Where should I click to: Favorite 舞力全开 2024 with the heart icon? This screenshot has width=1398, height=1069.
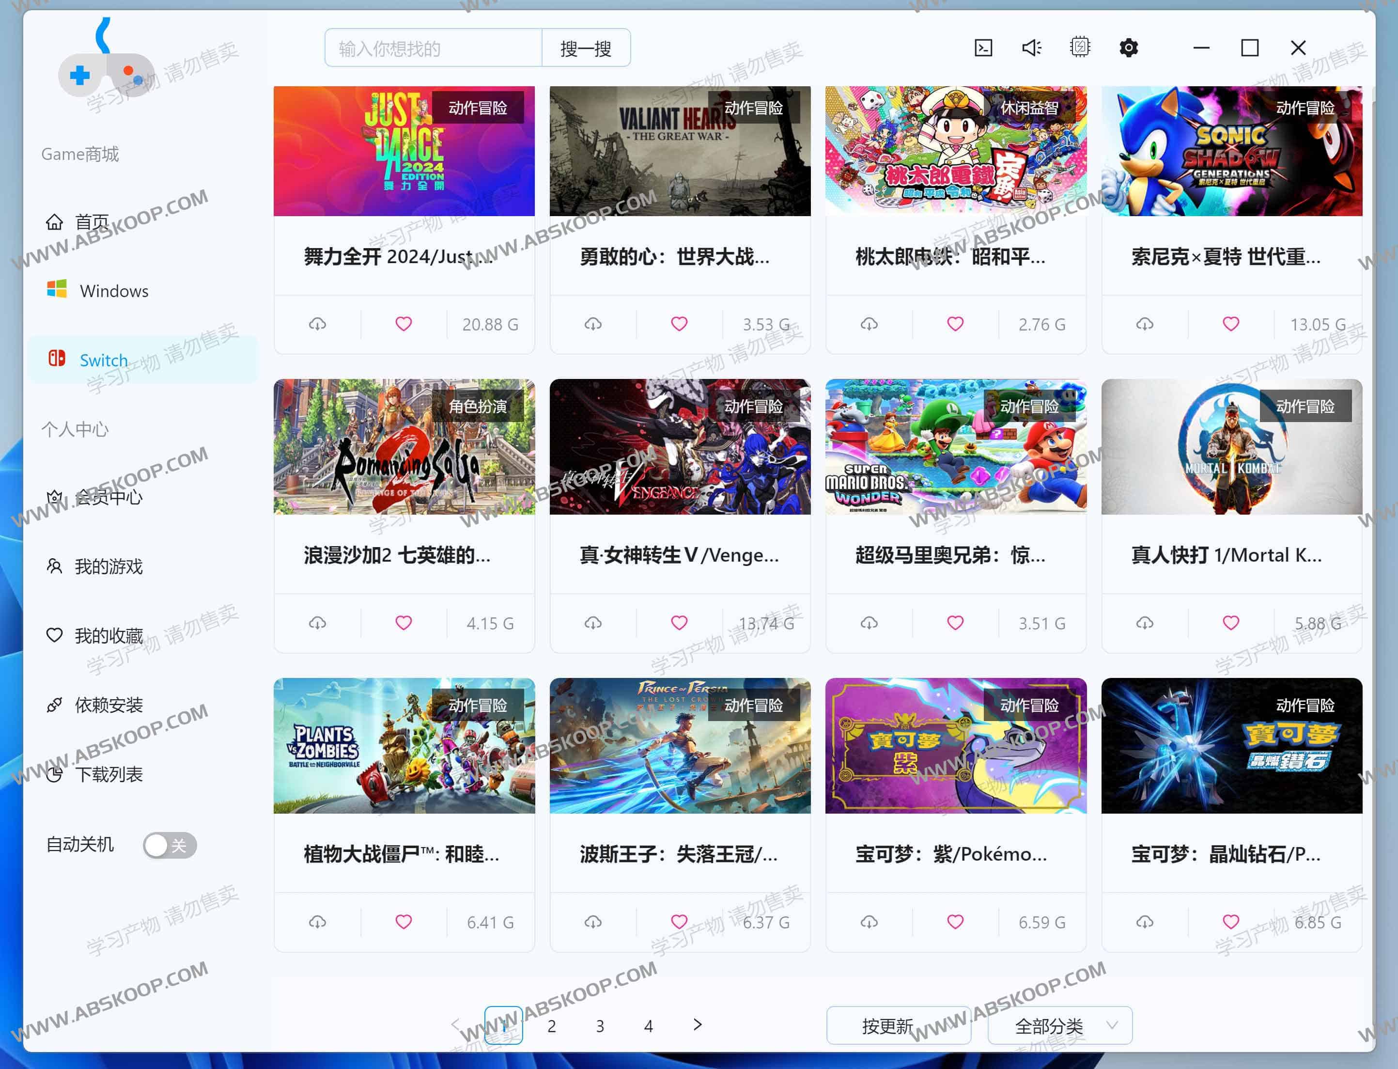[x=403, y=325]
